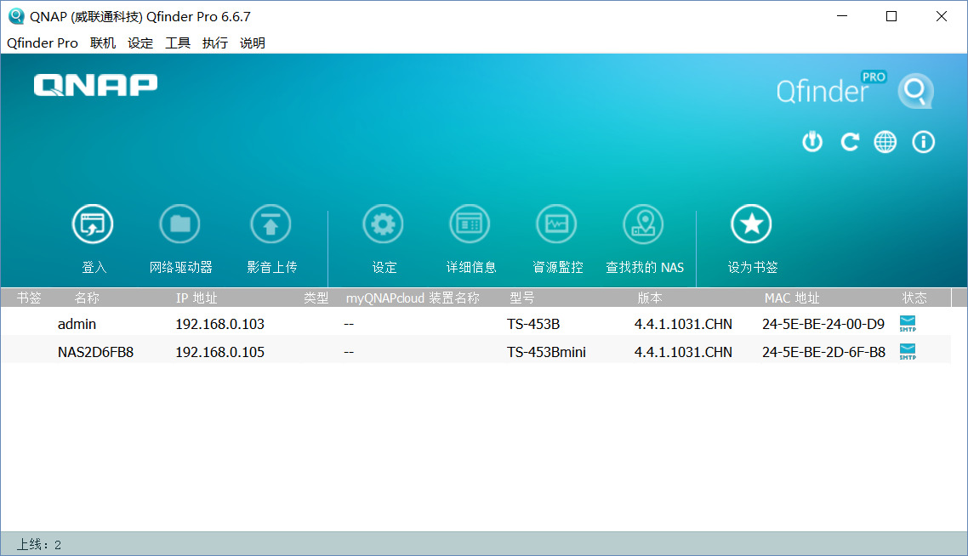Screen dimensions: 968x556
Task: Click 查找我的 NAS locate icon
Action: [x=643, y=224]
